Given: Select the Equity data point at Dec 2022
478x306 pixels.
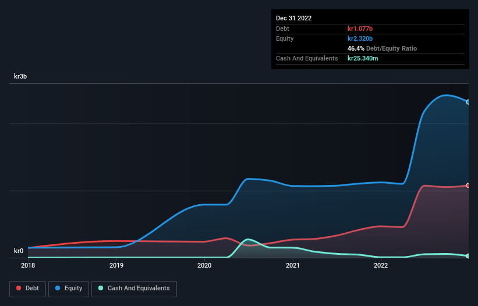Looking at the screenshot, I should coord(468,102).
